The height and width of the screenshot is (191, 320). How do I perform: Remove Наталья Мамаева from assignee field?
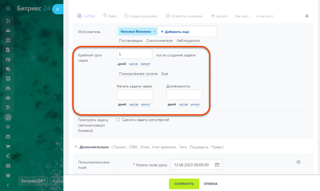coord(154,31)
